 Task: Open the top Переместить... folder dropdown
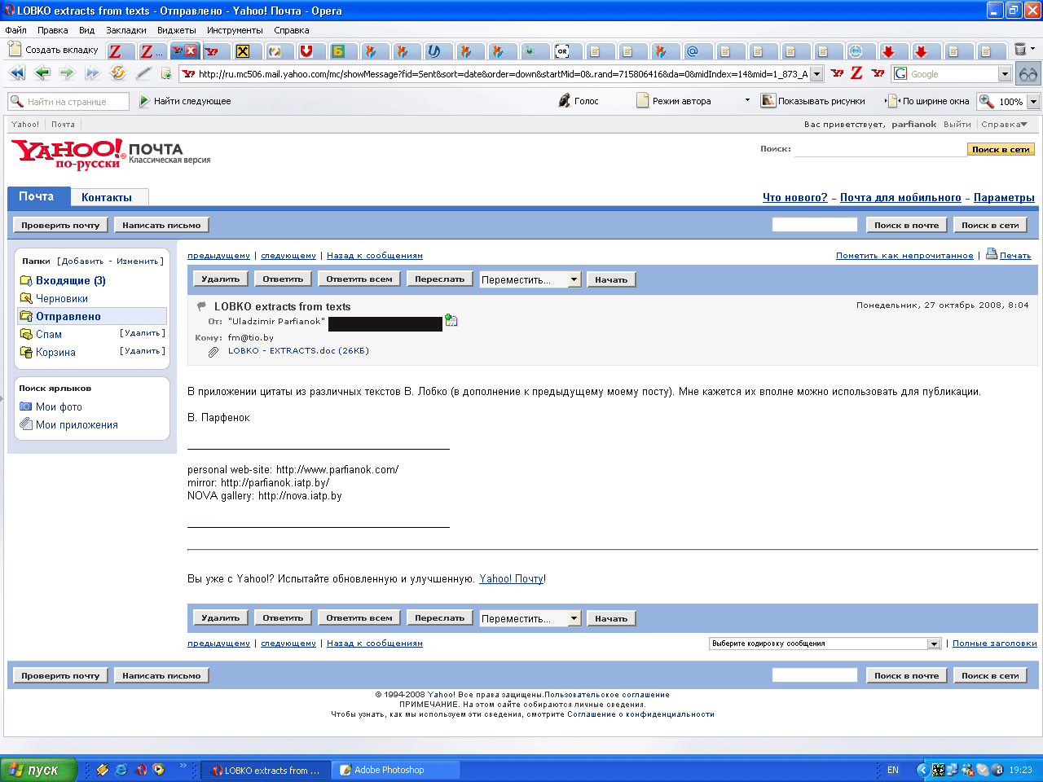click(x=574, y=279)
